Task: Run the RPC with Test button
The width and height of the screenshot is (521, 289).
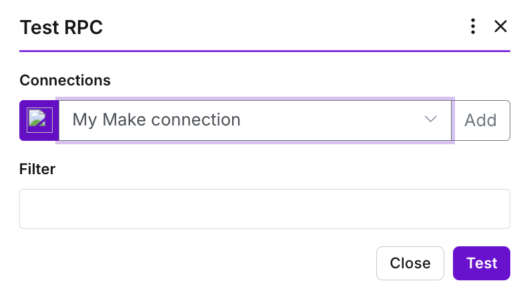Action: (x=482, y=263)
